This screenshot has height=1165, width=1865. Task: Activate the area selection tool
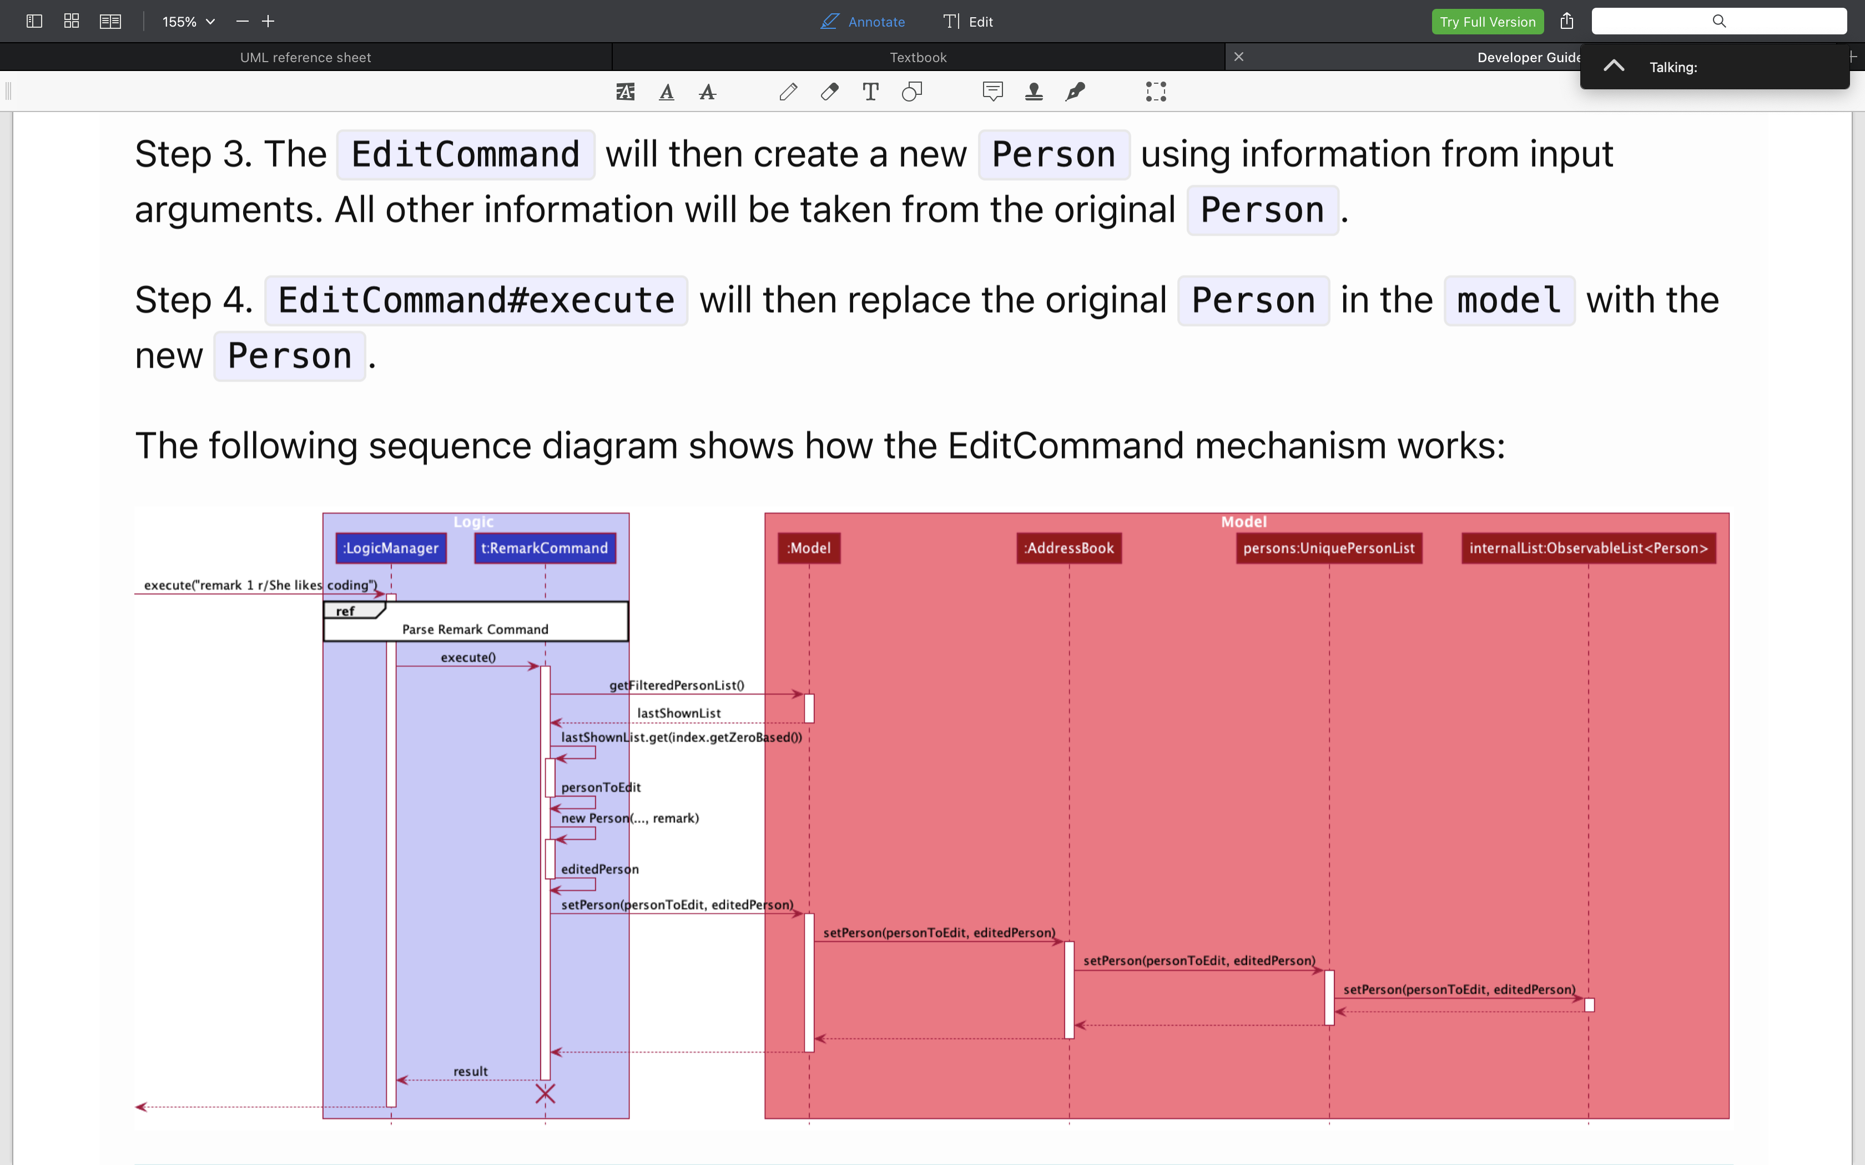tap(1155, 93)
